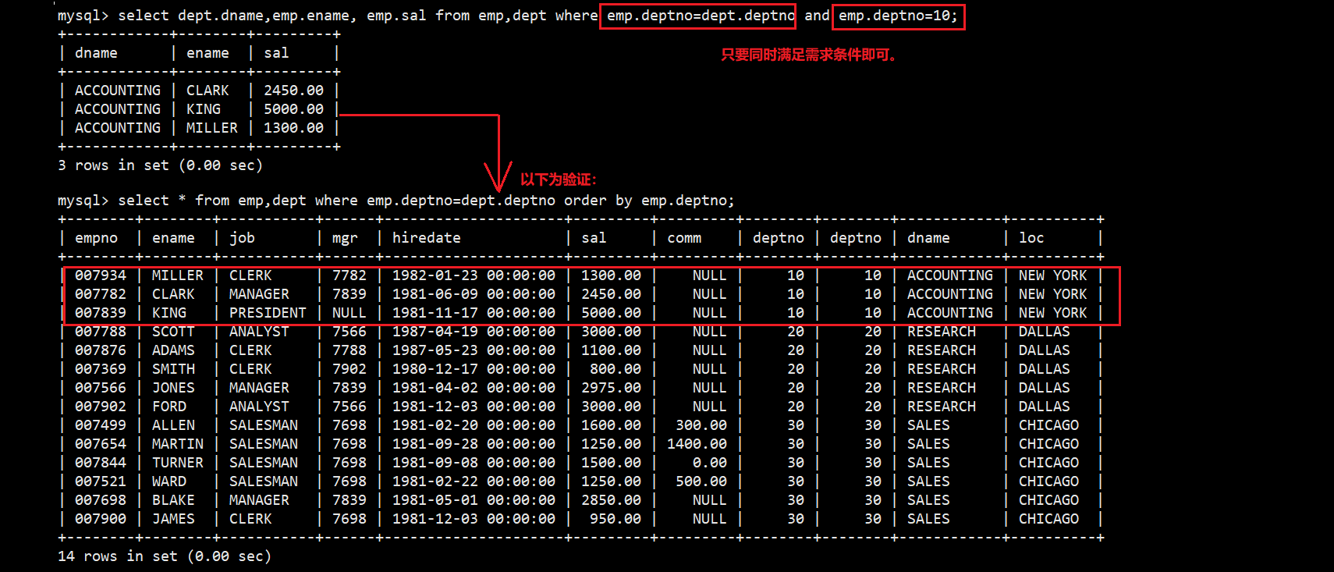This screenshot has height=572, width=1334.
Task: Click comm value 500.00 in WARD's row
Action: click(x=701, y=481)
